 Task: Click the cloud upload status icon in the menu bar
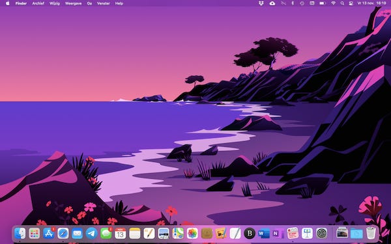[272, 3]
